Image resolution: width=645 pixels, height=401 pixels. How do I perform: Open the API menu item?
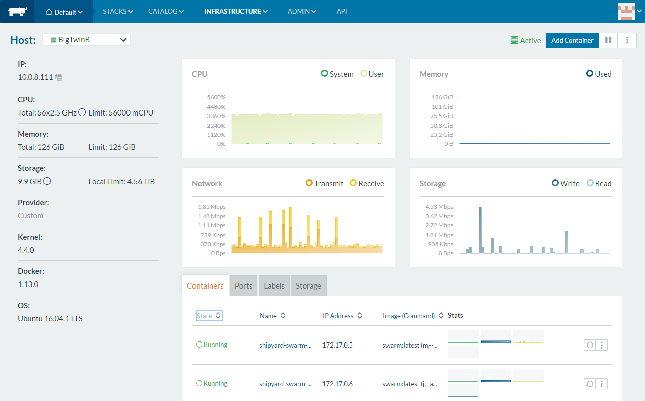point(342,11)
